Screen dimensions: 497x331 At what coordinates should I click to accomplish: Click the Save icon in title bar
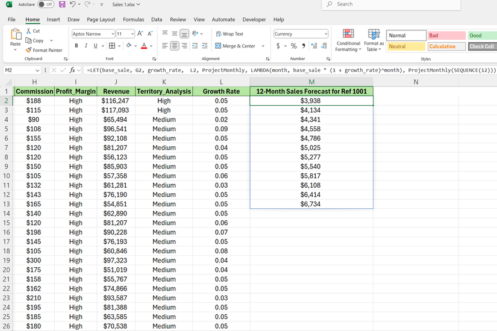[61, 4]
